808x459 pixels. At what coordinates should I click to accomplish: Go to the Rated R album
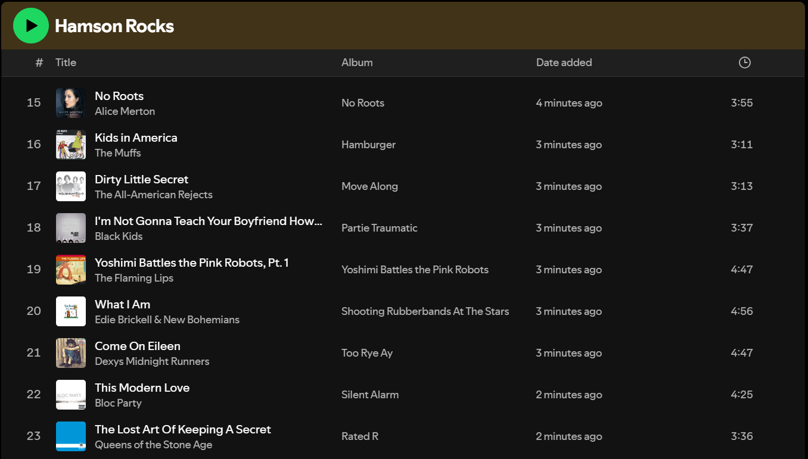pos(360,436)
